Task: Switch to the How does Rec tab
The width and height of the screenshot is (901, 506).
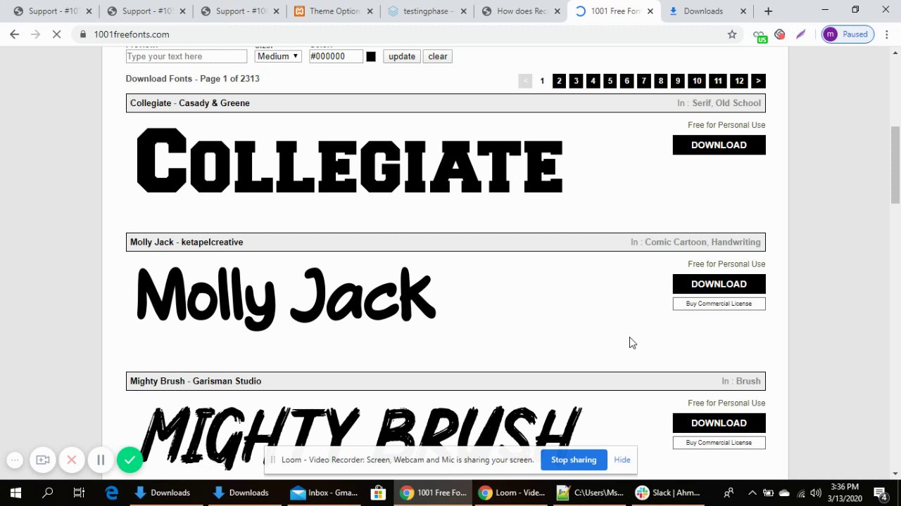Action: [521, 11]
